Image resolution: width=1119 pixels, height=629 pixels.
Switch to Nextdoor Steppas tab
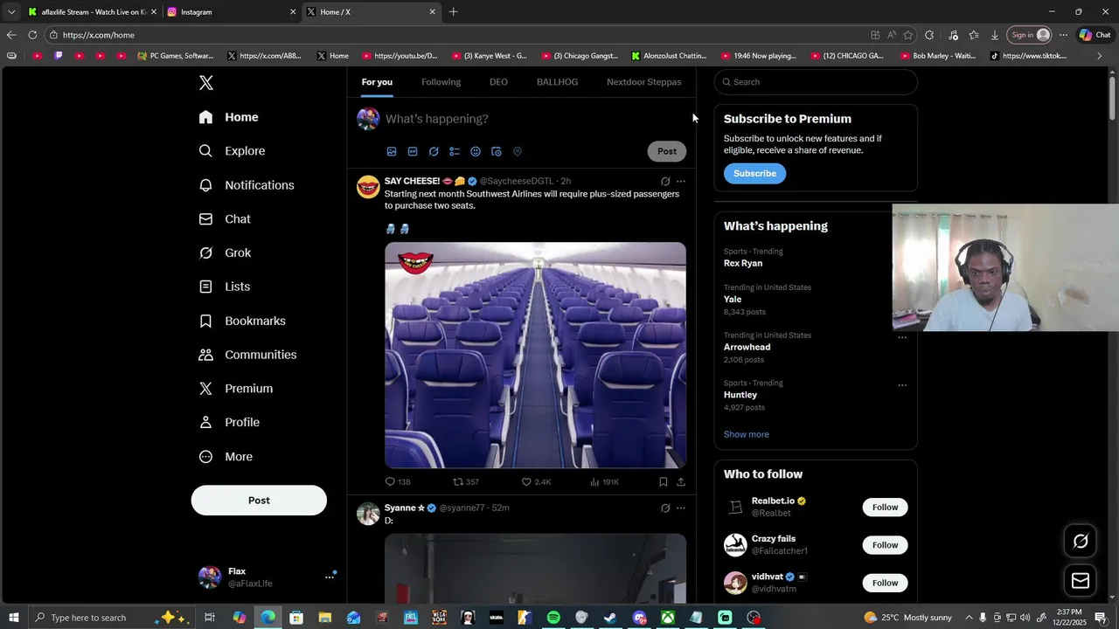coord(644,82)
